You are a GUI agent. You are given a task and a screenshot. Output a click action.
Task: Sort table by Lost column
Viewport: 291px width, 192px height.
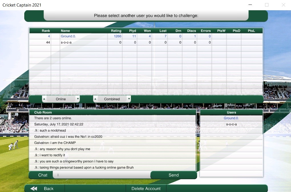[x=163, y=31]
